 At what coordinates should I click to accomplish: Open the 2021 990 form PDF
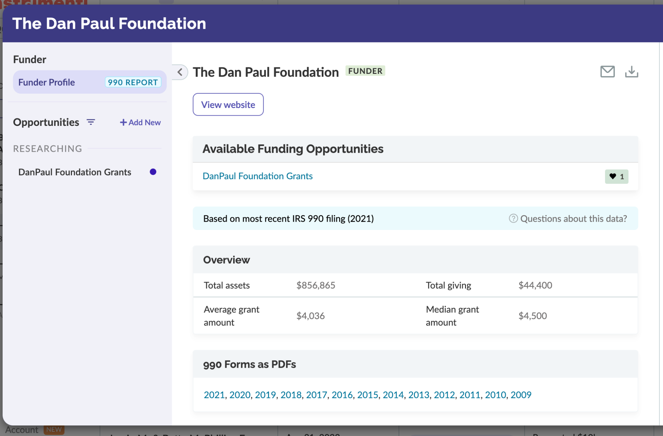214,395
